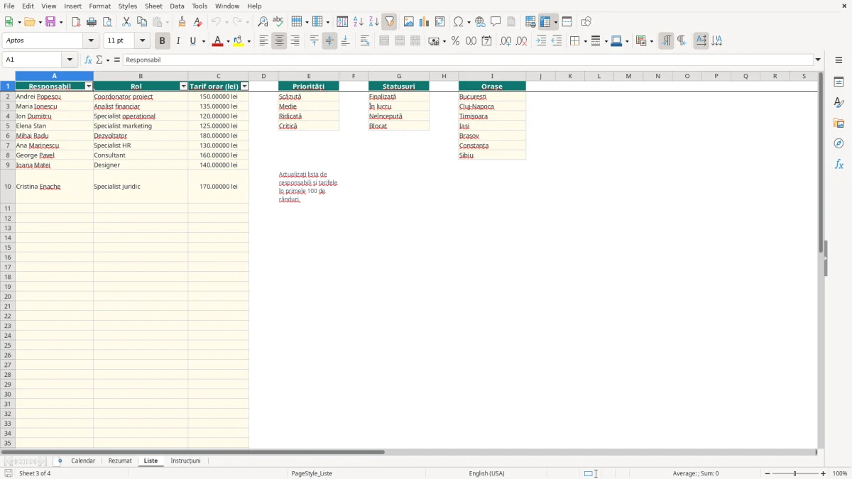Open the sidebar Functions panel
The height and width of the screenshot is (479, 852).
839,164
